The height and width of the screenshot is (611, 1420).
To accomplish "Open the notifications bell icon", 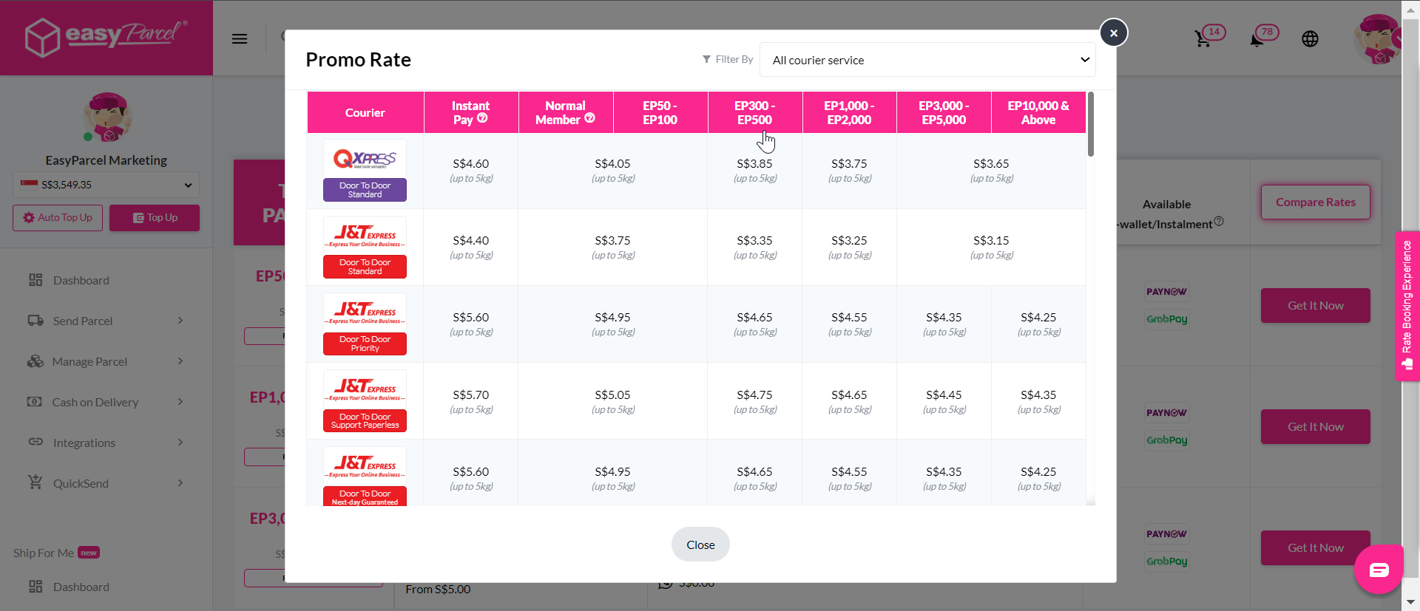I will coord(1257,39).
